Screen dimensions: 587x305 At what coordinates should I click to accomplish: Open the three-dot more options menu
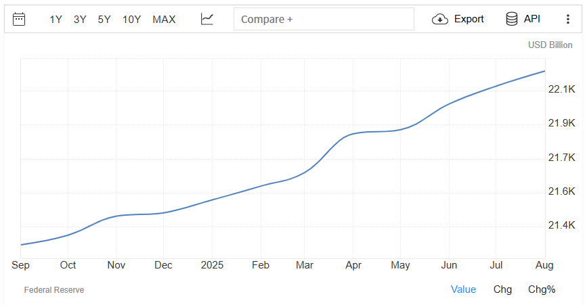pos(567,19)
